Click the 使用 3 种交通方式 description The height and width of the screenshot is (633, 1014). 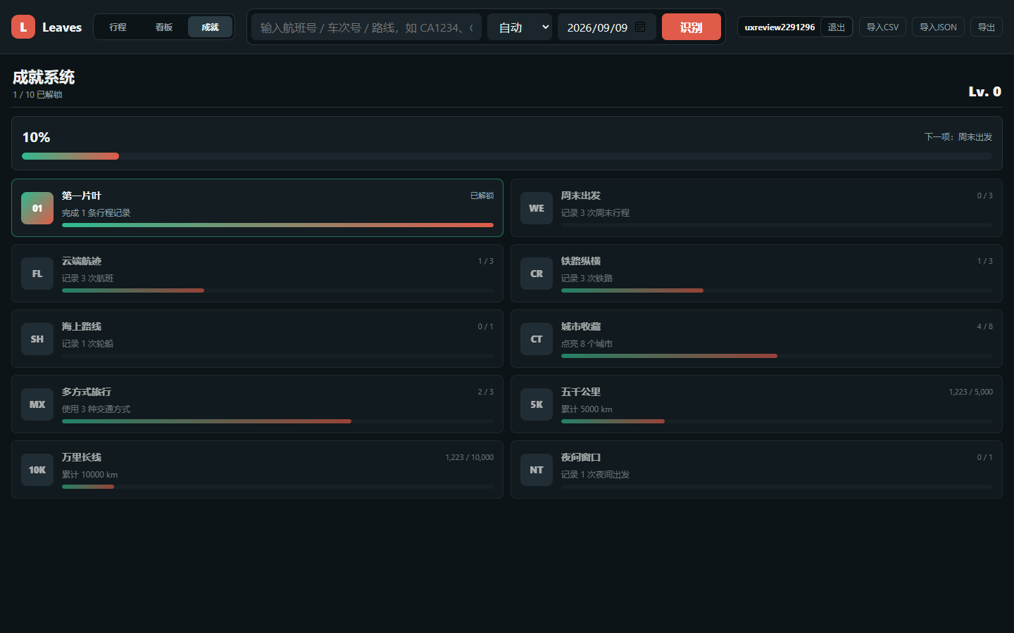pyautogui.click(x=96, y=409)
